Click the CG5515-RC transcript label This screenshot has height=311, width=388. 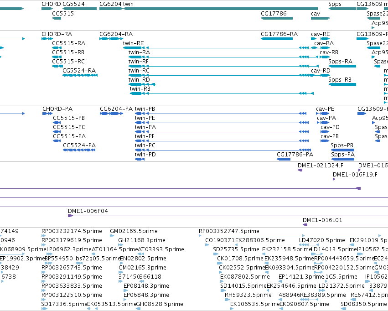click(68, 62)
